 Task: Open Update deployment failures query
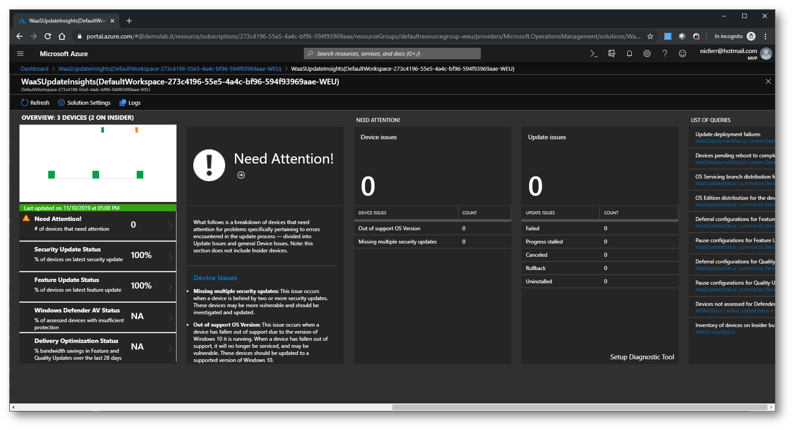pos(732,137)
